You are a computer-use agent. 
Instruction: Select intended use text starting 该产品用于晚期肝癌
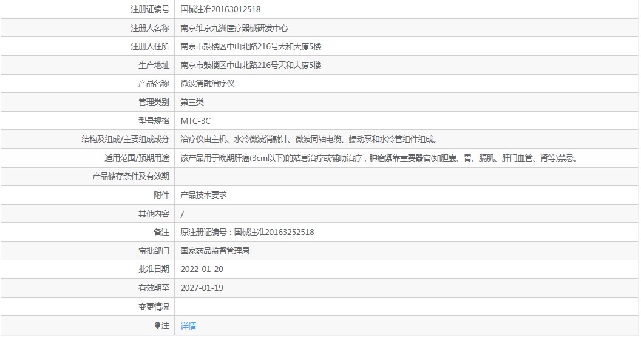[379, 158]
